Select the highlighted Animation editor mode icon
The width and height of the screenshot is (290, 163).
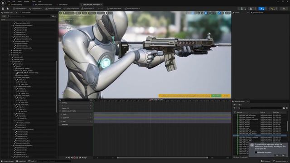261,9
